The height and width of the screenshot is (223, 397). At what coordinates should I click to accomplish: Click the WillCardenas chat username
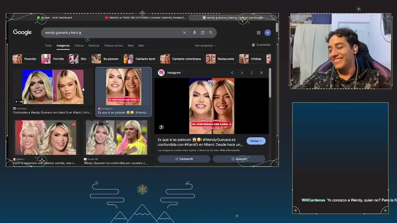(x=313, y=200)
